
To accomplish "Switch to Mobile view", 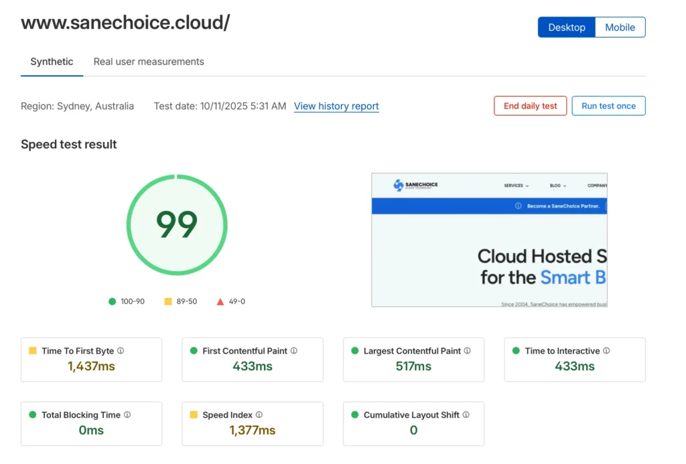I will (620, 27).
